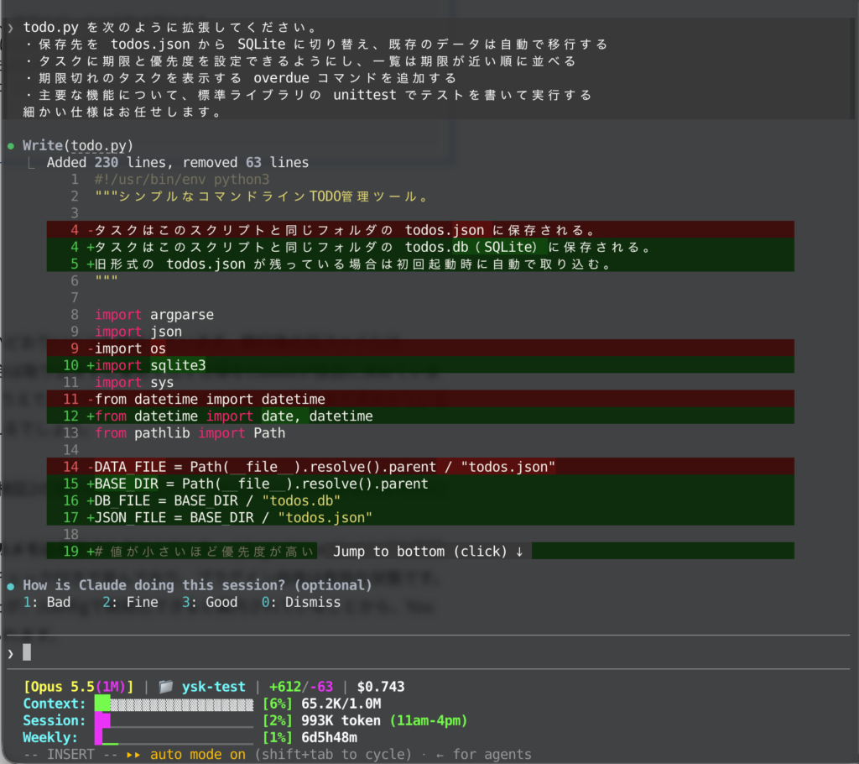Click the removed "import os" line

click(420, 348)
